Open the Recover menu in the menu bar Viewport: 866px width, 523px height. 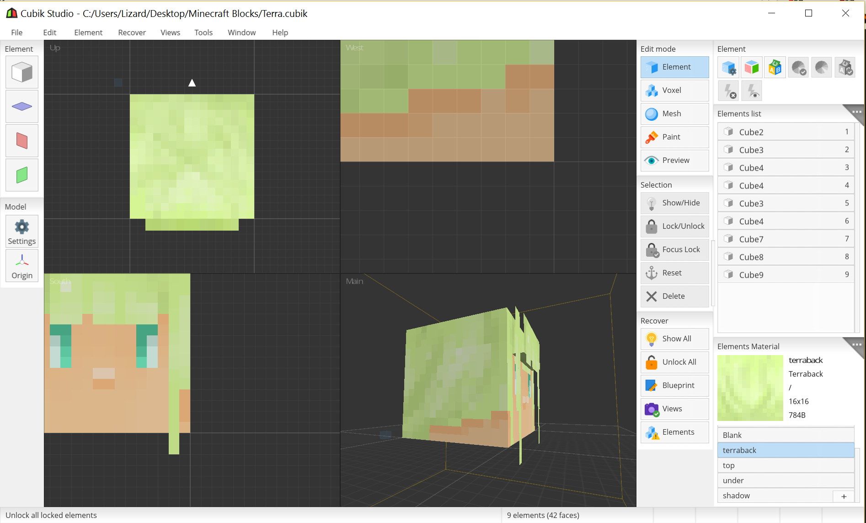click(x=132, y=32)
